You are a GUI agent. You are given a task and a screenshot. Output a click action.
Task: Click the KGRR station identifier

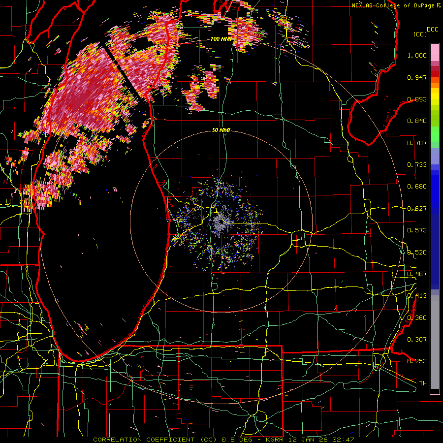tap(276, 440)
